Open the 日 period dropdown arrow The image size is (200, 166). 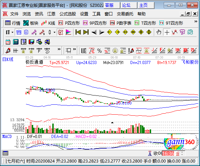click(13, 32)
